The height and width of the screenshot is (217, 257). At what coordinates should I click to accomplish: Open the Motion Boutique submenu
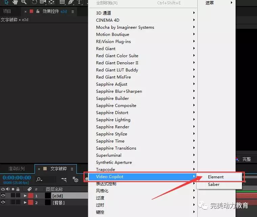click(142, 34)
